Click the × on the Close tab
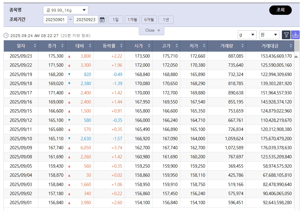303x211 pixels. pos(158,31)
